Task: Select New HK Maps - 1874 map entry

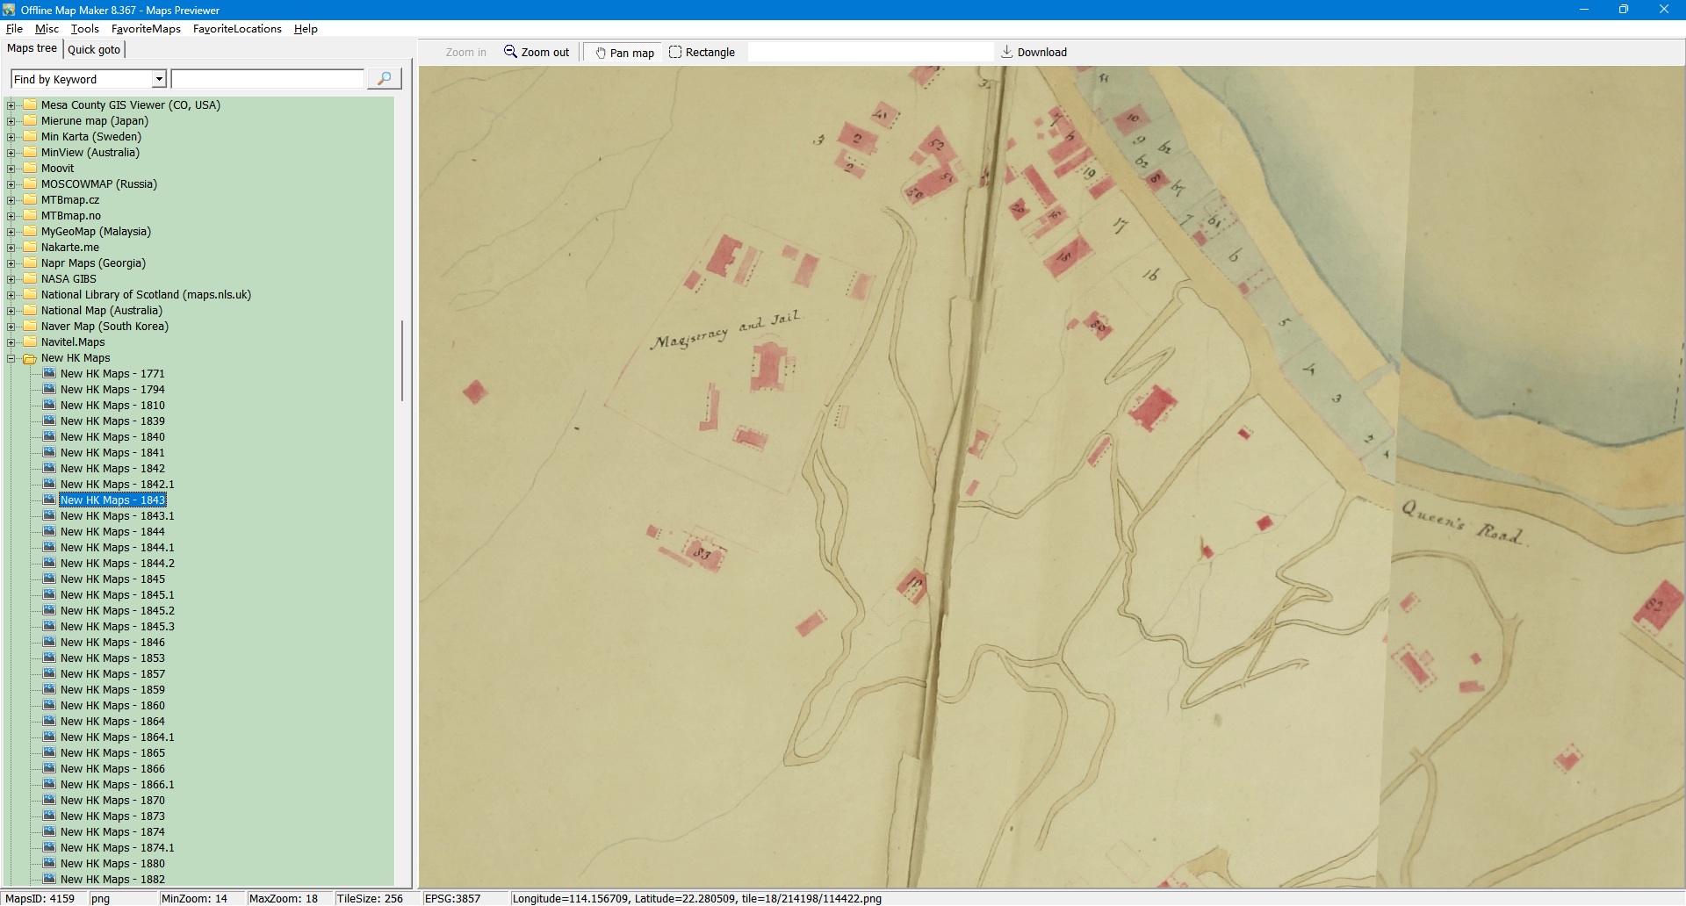Action: pyautogui.click(x=112, y=832)
